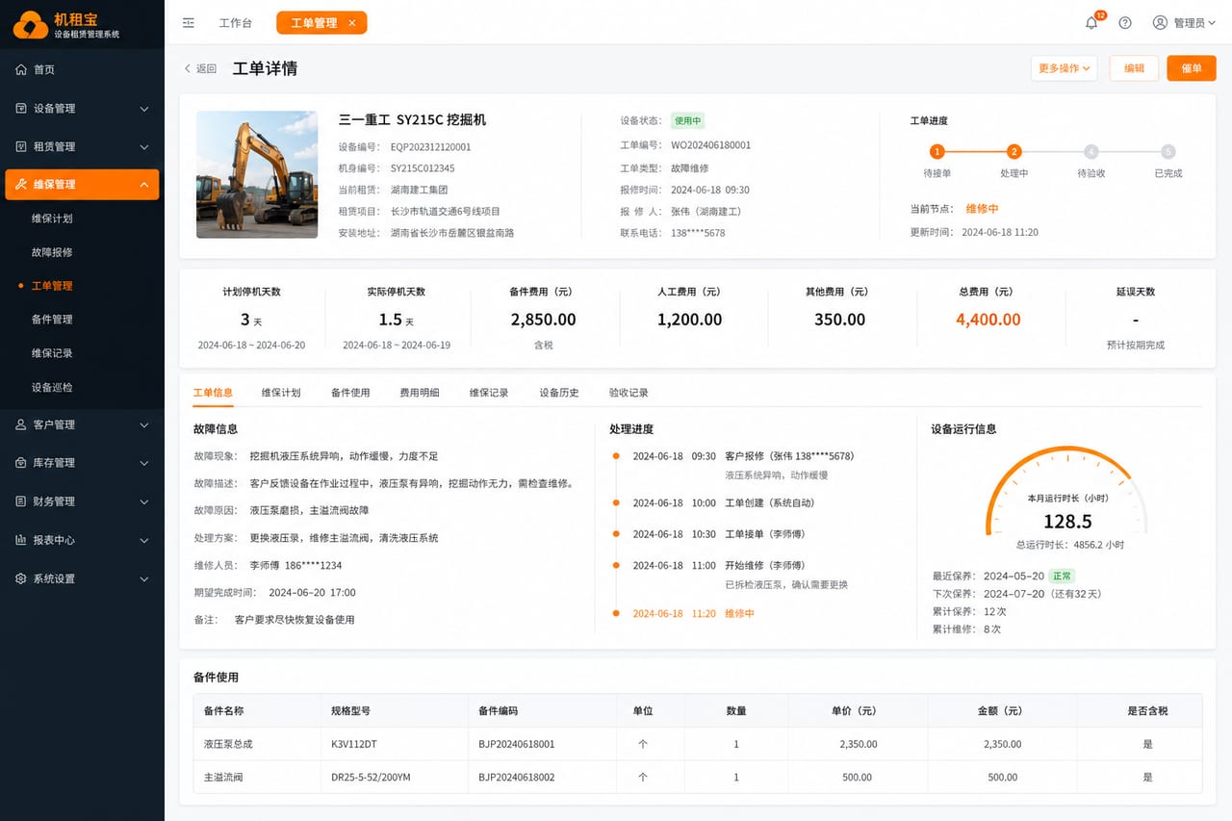Click the 报表中心 chart icon
The height and width of the screenshot is (821, 1232).
[21, 540]
